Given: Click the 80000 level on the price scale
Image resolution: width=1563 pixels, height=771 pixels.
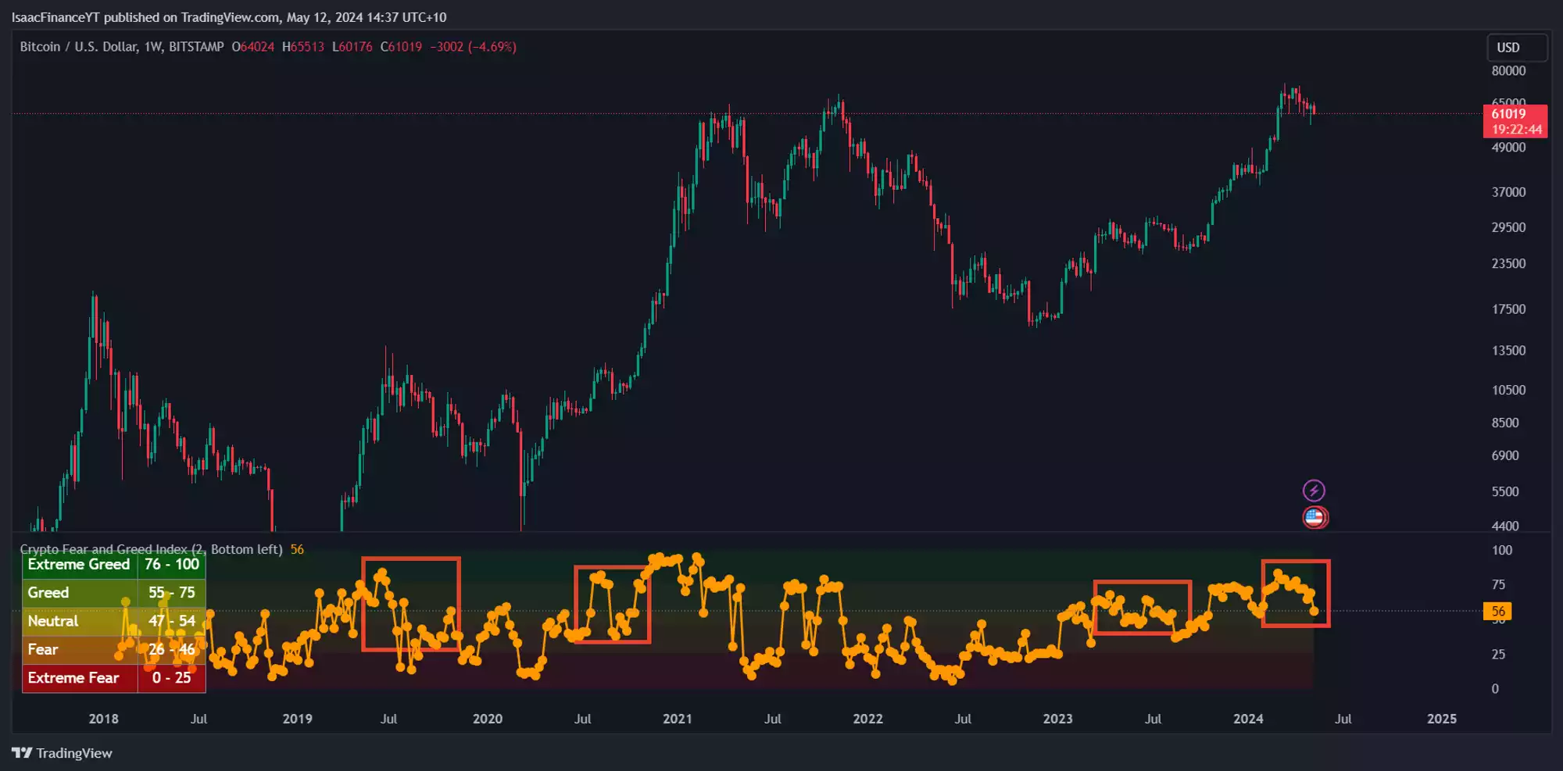Looking at the screenshot, I should point(1508,71).
